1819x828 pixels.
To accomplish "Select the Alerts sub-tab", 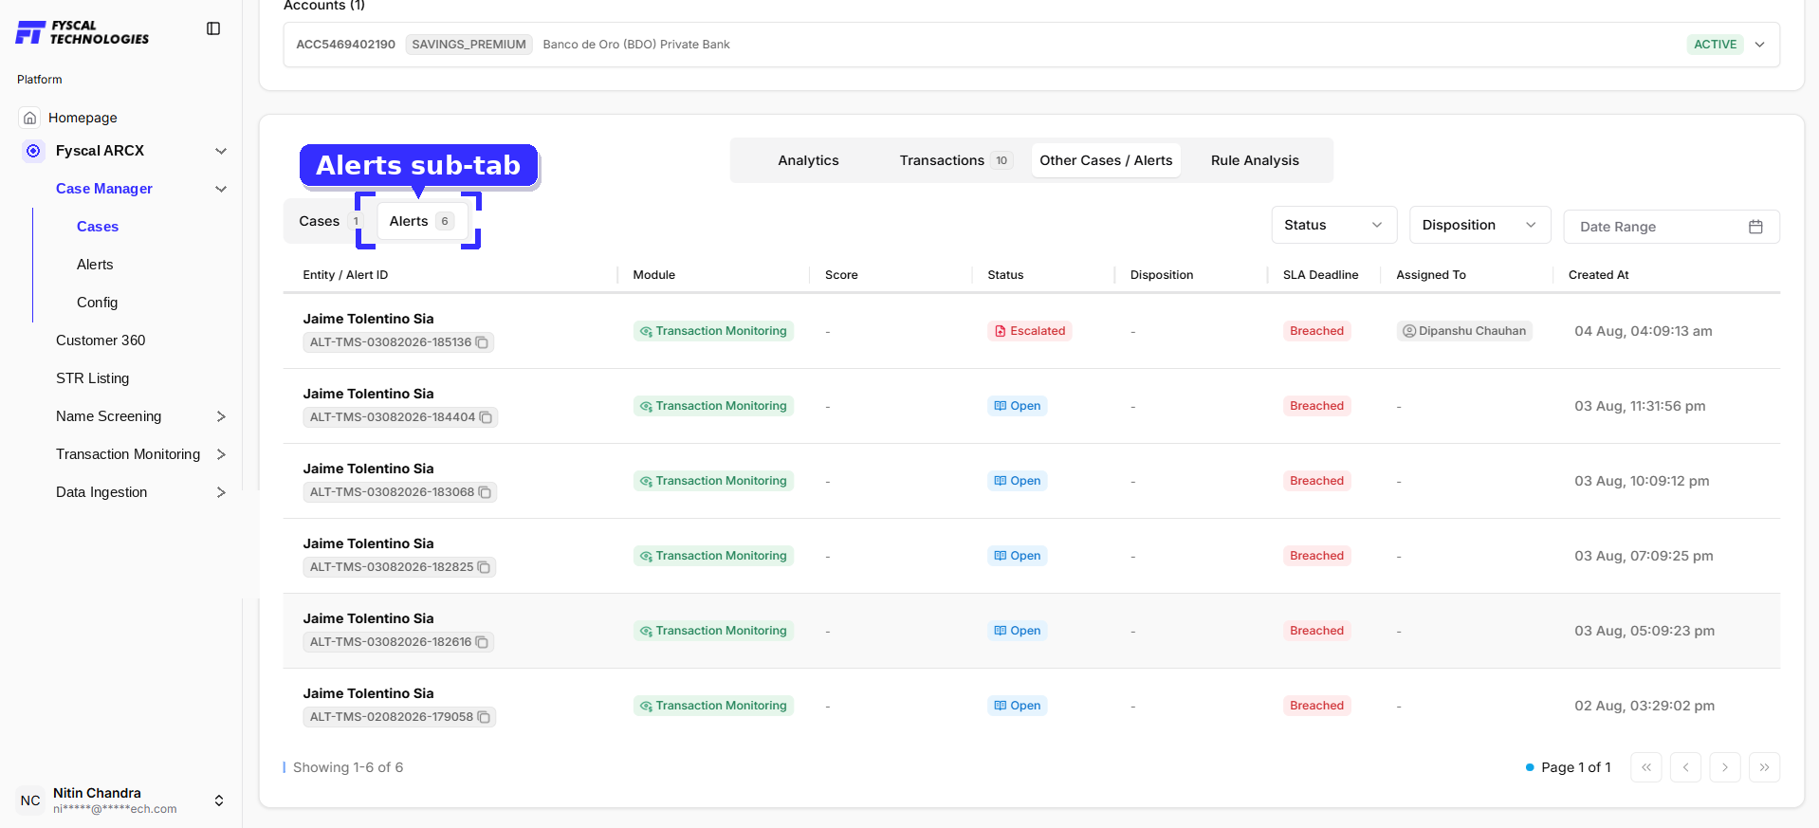I will point(421,221).
